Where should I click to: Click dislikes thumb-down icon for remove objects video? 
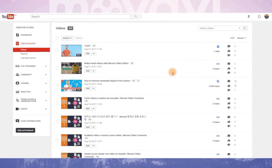click(x=229, y=90)
